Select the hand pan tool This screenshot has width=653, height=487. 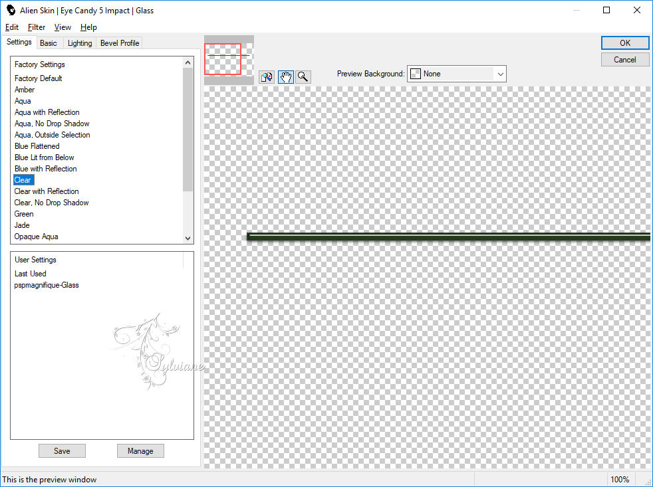pyautogui.click(x=286, y=77)
